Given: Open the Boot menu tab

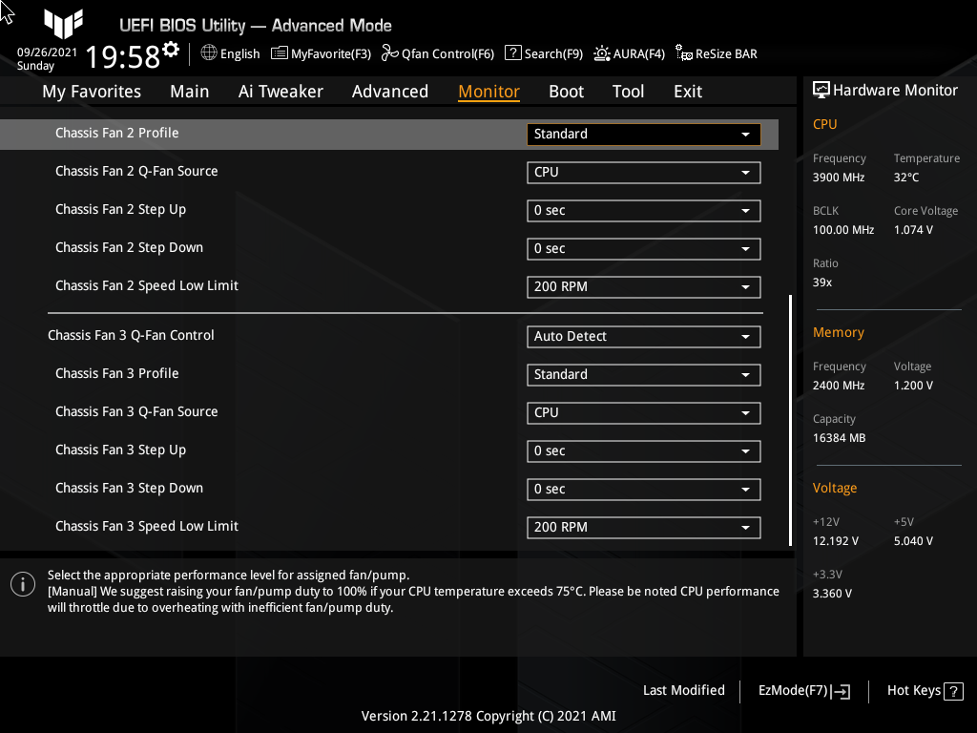Looking at the screenshot, I should click(566, 91).
